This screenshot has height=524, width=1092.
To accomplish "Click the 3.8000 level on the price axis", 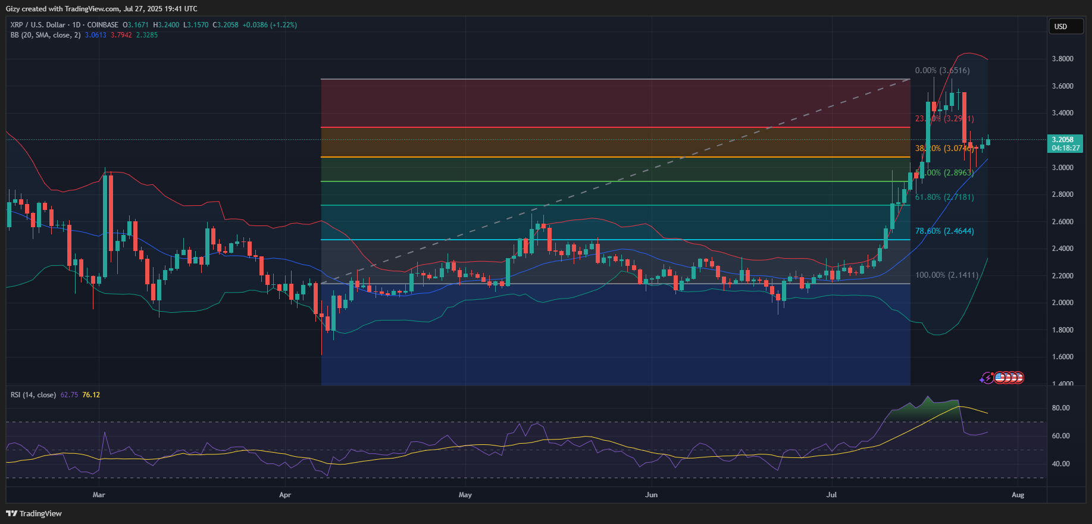I will click(x=1062, y=59).
